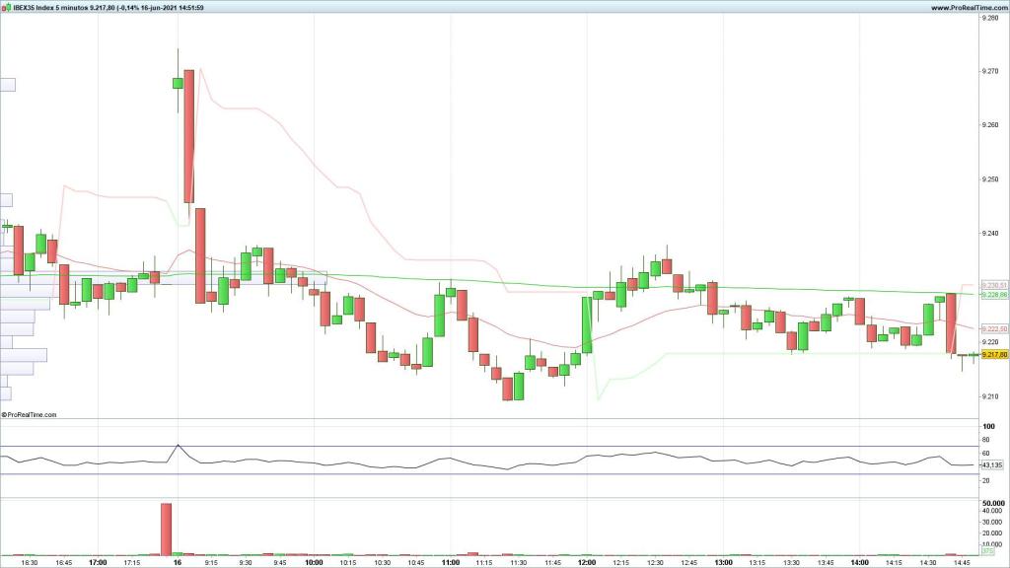Click the RSI peak at the 16 open
The width and height of the screenshot is (1010, 568).
click(178, 446)
